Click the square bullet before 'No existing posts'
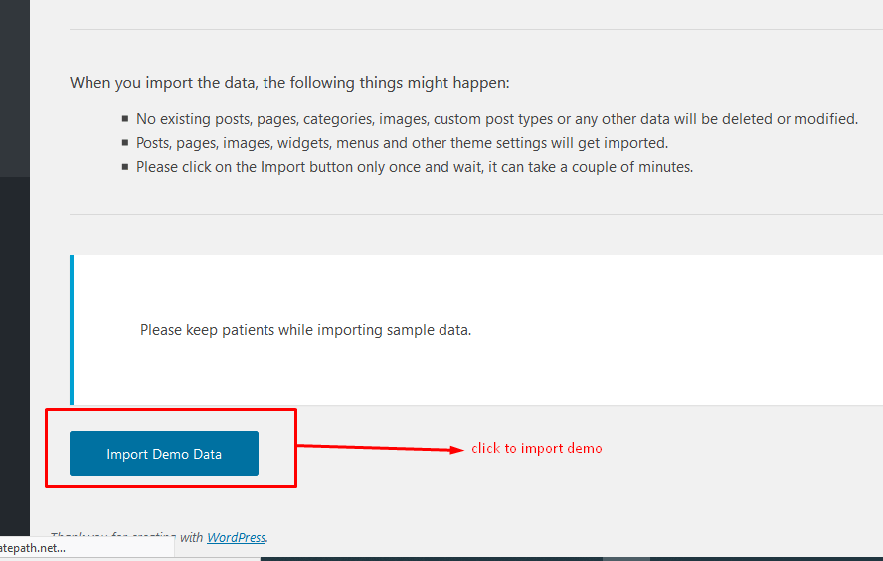This screenshot has height=561, width=883. pos(125,118)
